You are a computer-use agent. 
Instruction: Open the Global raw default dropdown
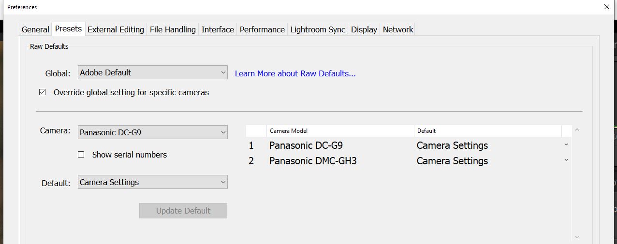tap(152, 73)
